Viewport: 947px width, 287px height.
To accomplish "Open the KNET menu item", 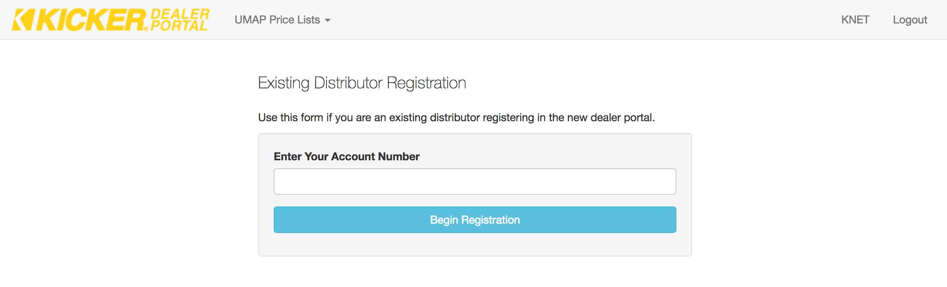I will tap(856, 20).
